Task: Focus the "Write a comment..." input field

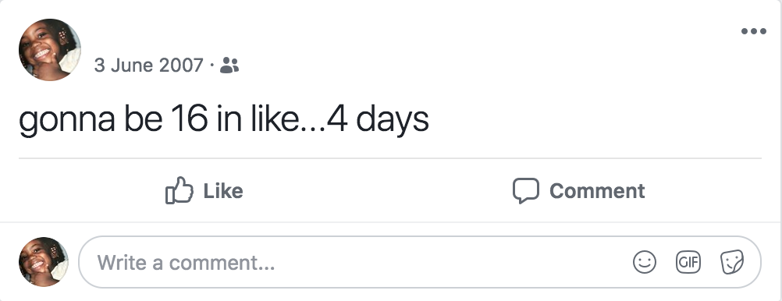Action: (419, 262)
